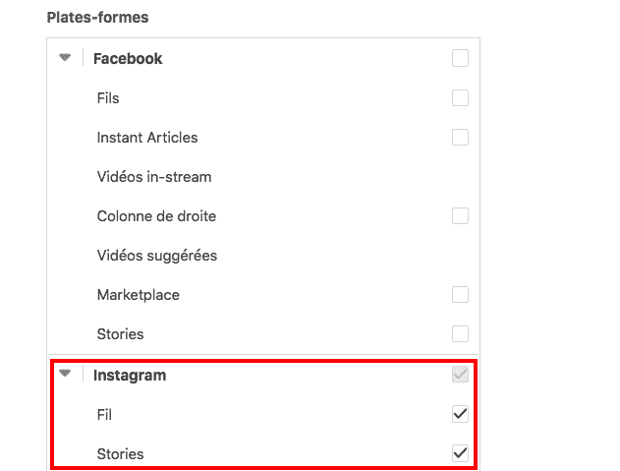Screen dimensions: 620x471
Task: Enable the Facebook Fils placement checkbox
Action: [x=460, y=97]
